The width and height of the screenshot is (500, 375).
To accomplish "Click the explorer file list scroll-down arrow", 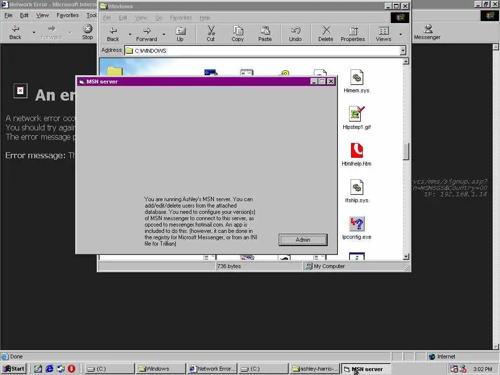I will (406, 256).
